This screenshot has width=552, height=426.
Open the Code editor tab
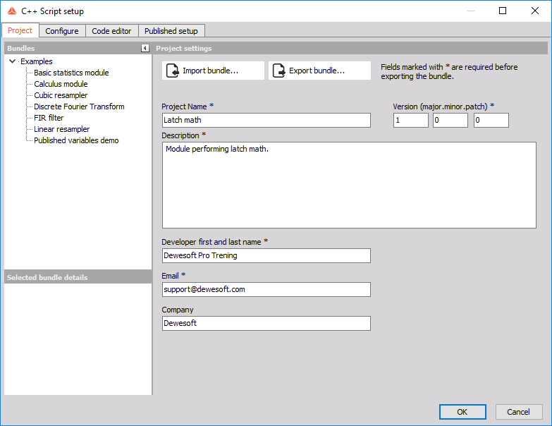pos(111,31)
